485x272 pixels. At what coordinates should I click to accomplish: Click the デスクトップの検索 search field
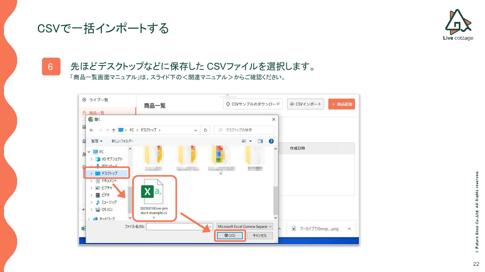point(244,130)
